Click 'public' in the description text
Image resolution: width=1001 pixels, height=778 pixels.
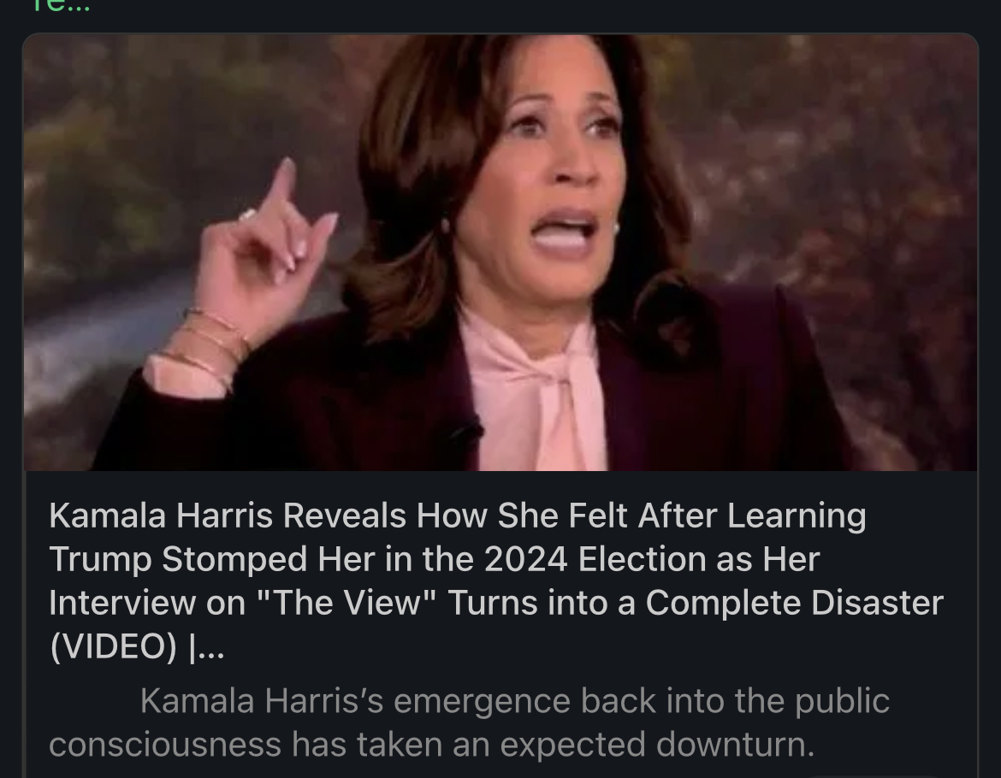coord(842,702)
